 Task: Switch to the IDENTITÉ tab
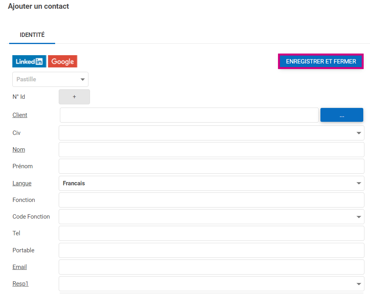pos(32,35)
